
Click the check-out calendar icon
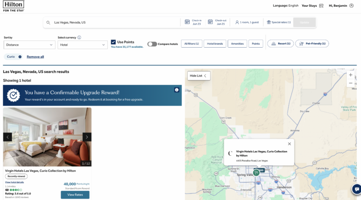(210, 22)
